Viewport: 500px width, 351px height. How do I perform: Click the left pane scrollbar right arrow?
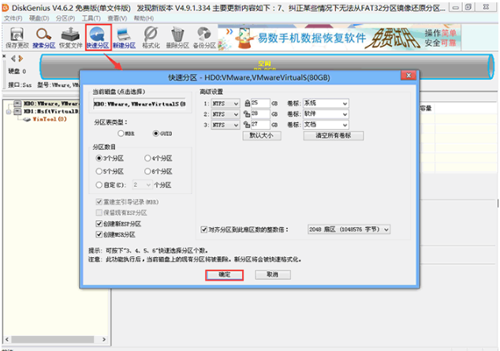[x=104, y=339]
